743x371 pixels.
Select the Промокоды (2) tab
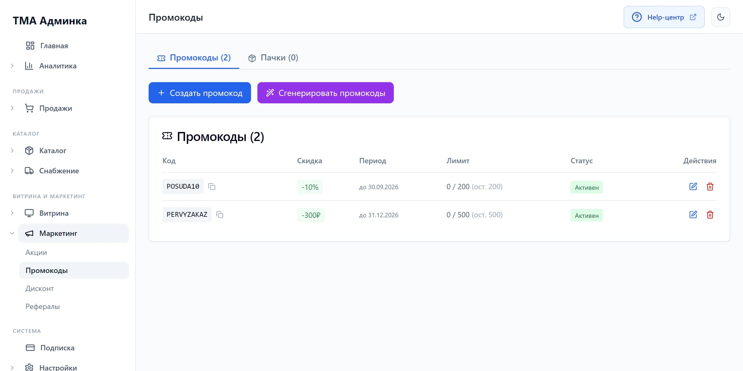pos(194,58)
